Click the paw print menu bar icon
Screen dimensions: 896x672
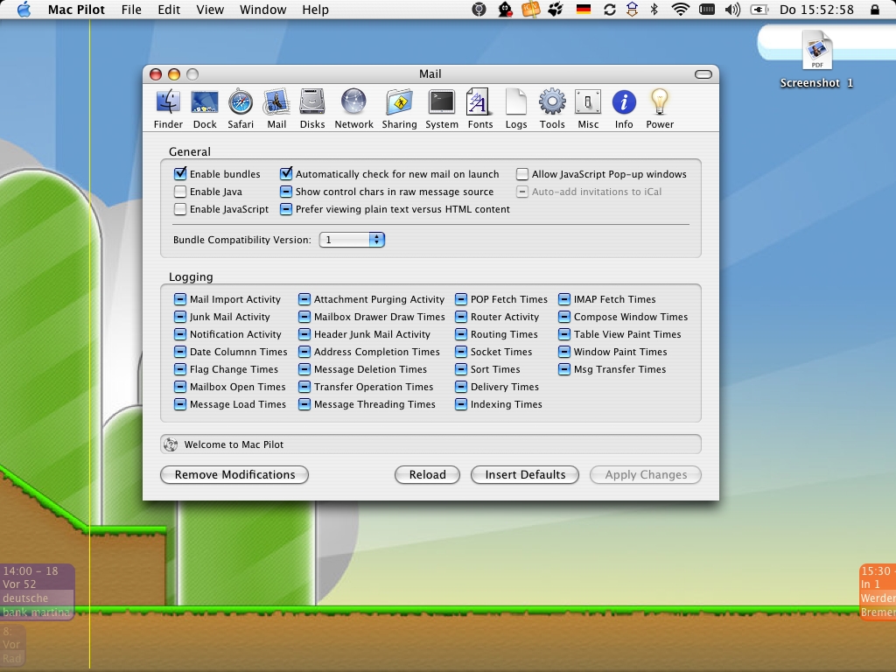(556, 10)
